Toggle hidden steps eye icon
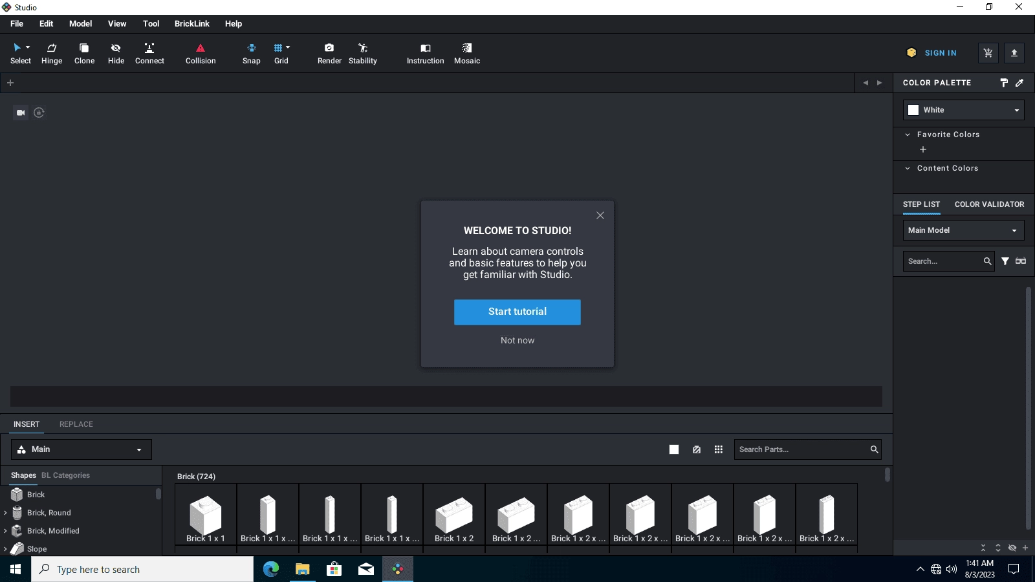This screenshot has width=1035, height=582. (x=1012, y=548)
